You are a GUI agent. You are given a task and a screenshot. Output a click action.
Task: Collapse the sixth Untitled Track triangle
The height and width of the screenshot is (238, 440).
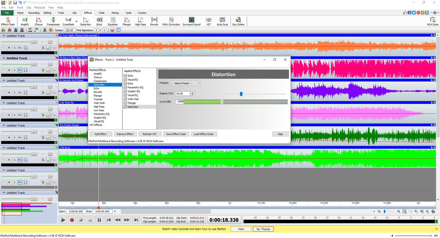tap(4, 148)
